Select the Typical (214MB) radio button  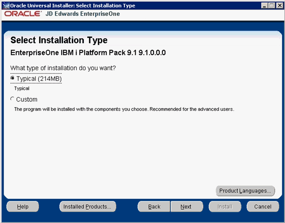(x=12, y=78)
